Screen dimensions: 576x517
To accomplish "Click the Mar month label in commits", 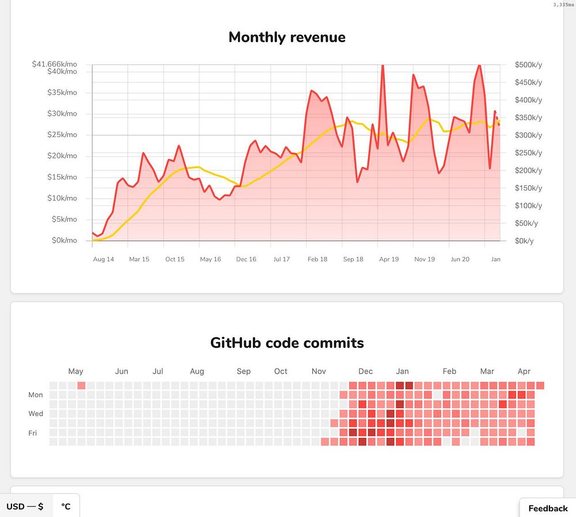I will [x=487, y=371].
